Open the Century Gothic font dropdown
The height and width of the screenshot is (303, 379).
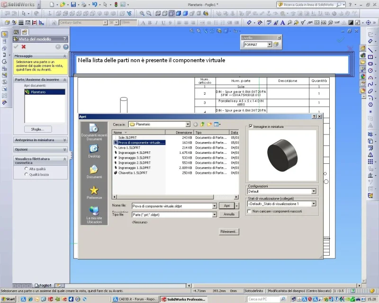coord(105,22)
